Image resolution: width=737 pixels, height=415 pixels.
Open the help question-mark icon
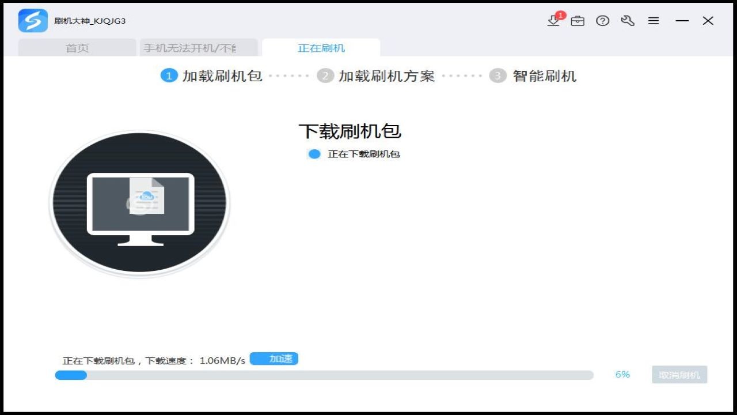pos(602,21)
